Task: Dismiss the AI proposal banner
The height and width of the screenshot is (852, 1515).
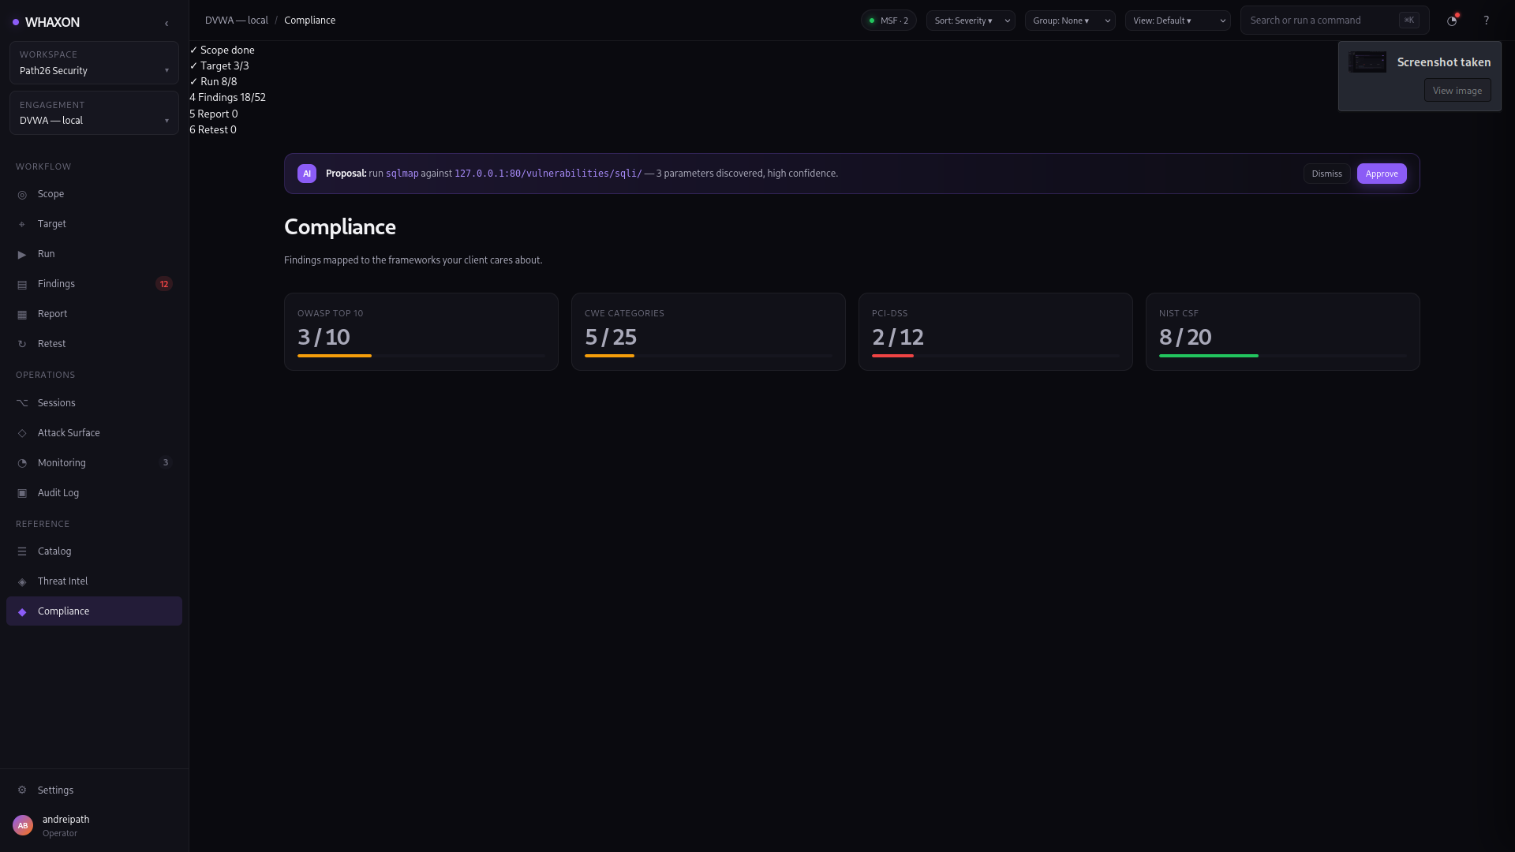Action: point(1326,174)
